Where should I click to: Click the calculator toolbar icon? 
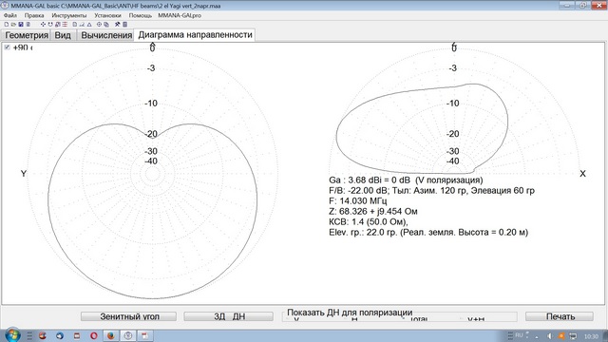[124, 25]
